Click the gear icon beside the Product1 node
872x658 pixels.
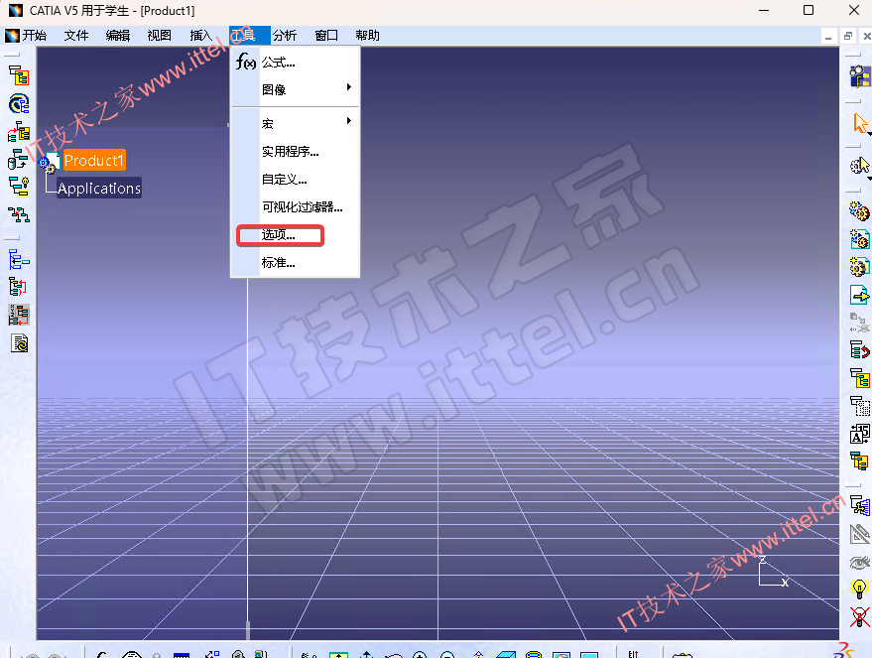[49, 163]
